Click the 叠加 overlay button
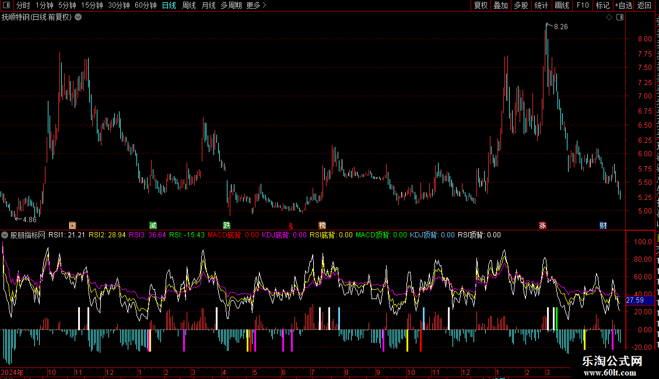The image size is (659, 379). 501,5
